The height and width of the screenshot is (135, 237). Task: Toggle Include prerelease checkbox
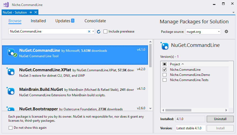105,31
